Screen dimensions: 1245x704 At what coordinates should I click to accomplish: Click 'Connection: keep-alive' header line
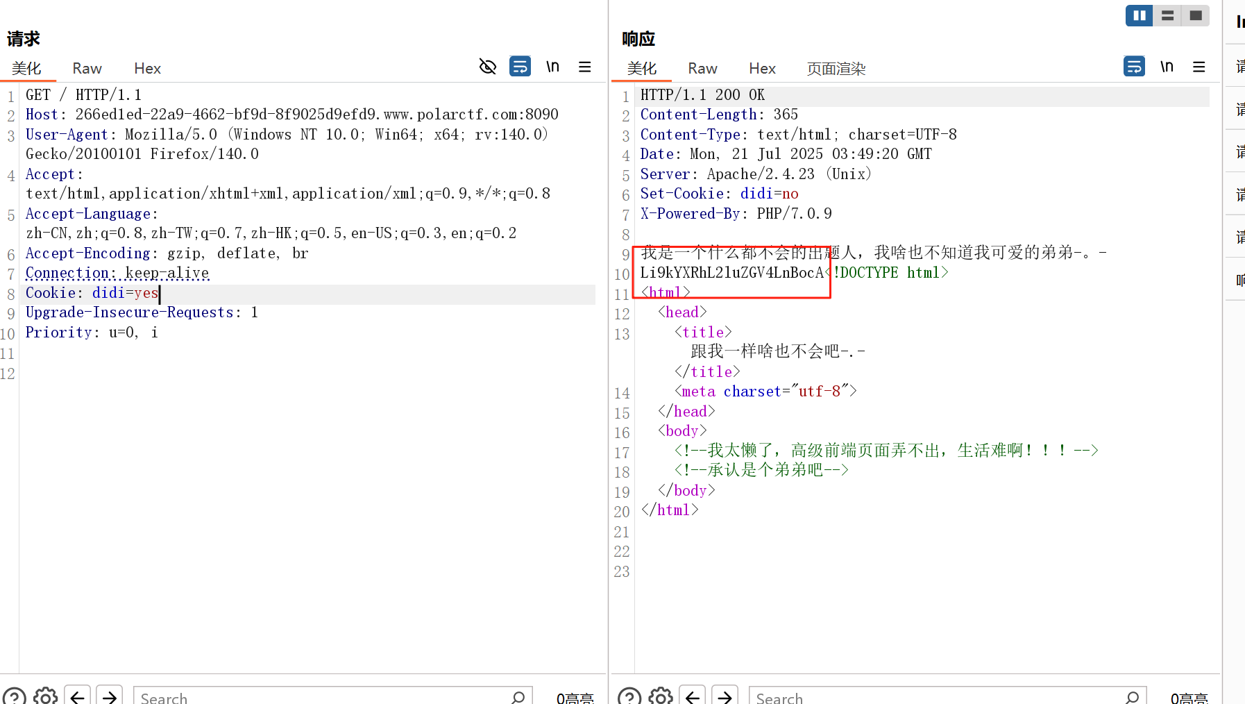[117, 274]
